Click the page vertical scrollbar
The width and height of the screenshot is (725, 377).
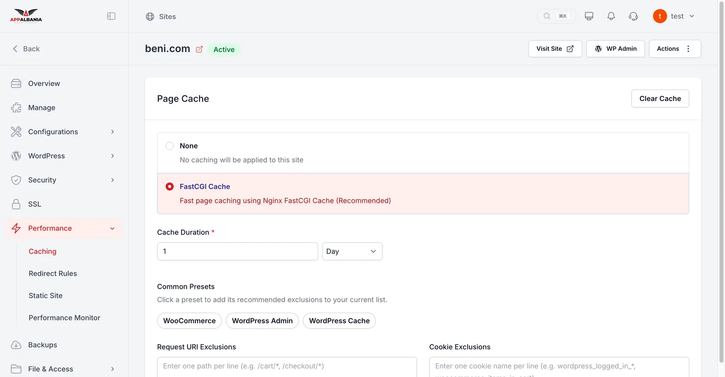point(721,181)
